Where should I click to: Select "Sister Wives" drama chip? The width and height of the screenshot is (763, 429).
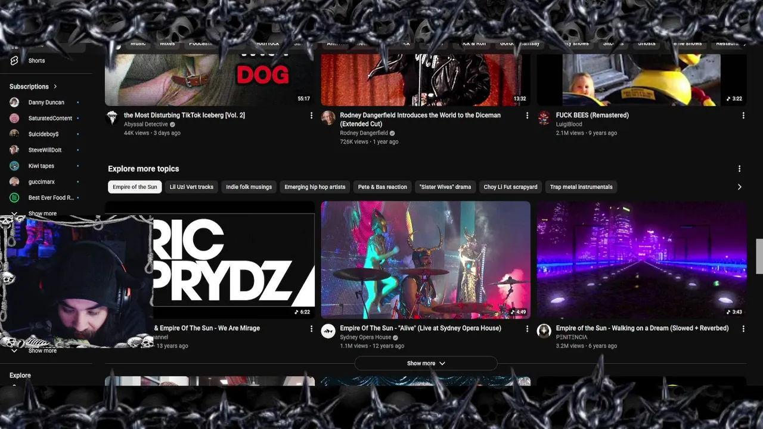coord(445,187)
